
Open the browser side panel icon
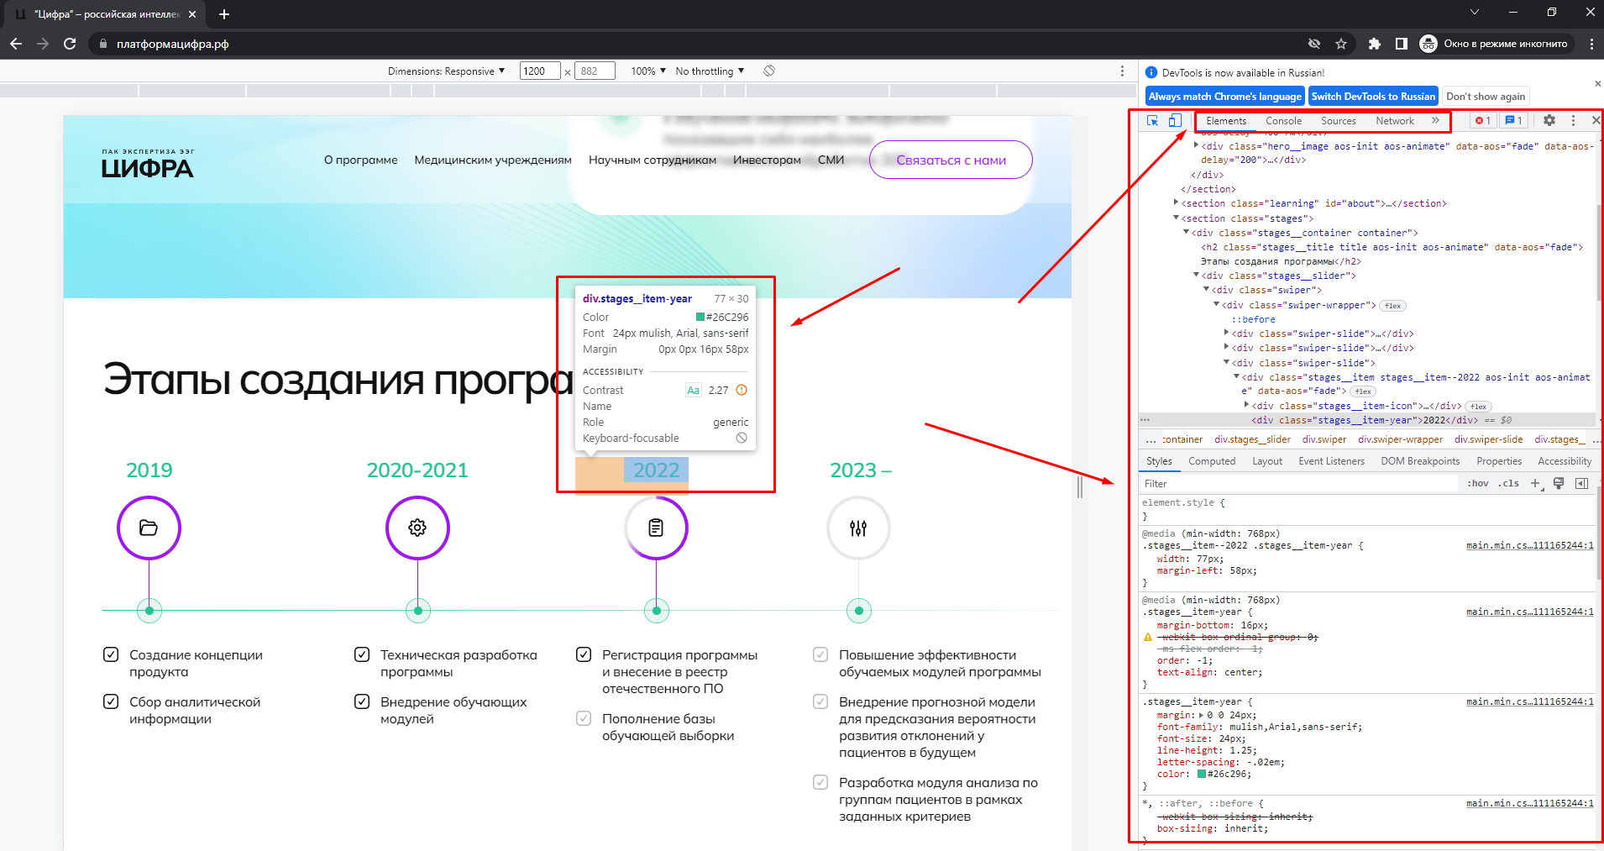pyautogui.click(x=1401, y=44)
